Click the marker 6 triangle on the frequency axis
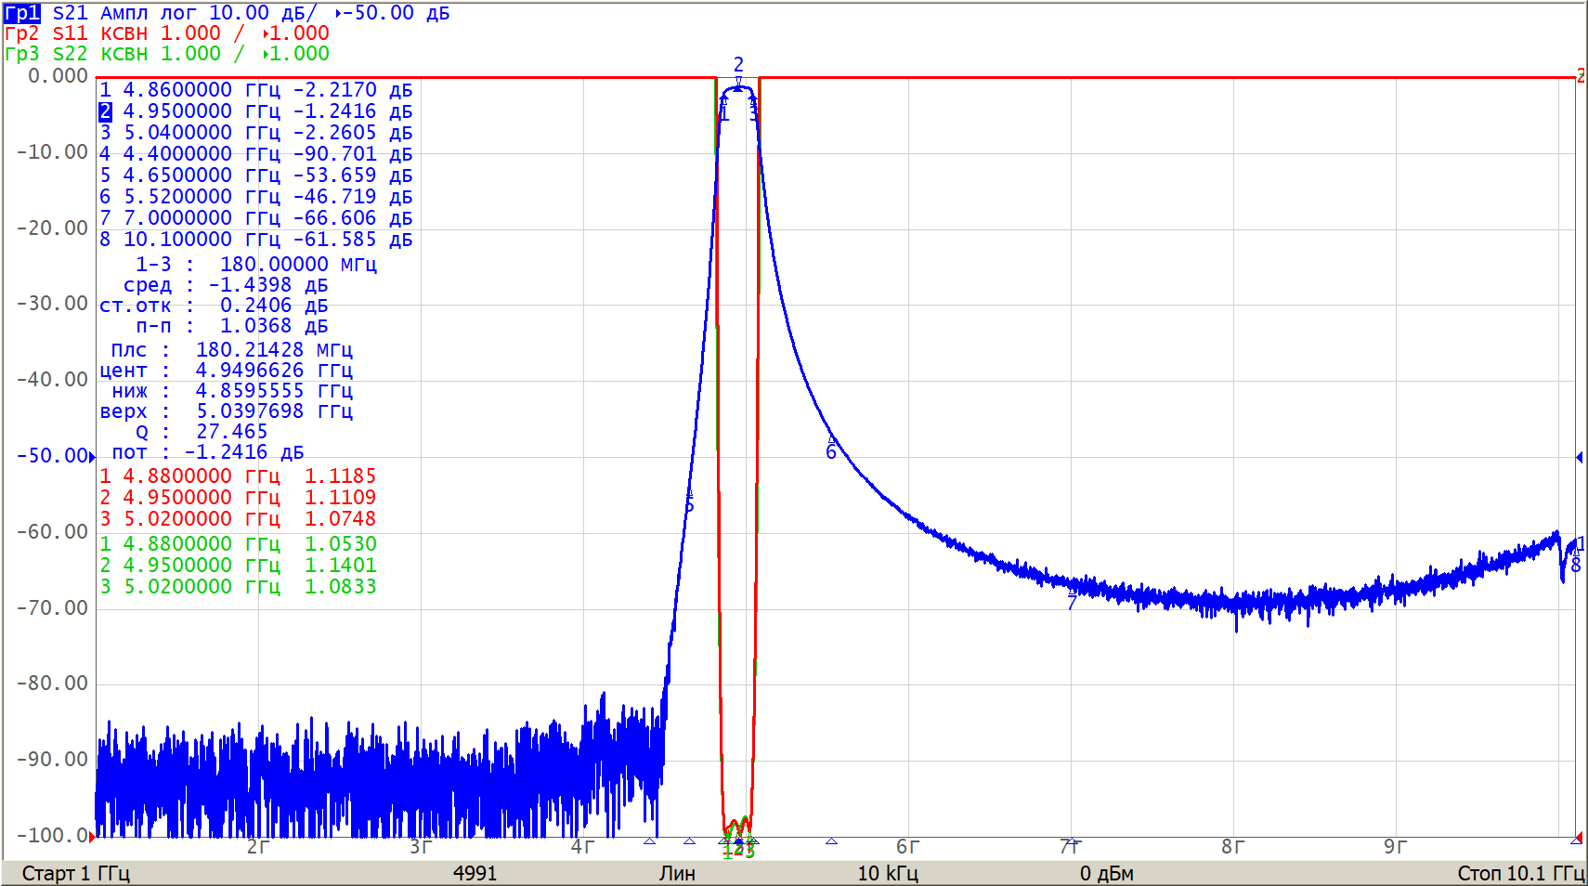1588x886 pixels. tap(831, 841)
